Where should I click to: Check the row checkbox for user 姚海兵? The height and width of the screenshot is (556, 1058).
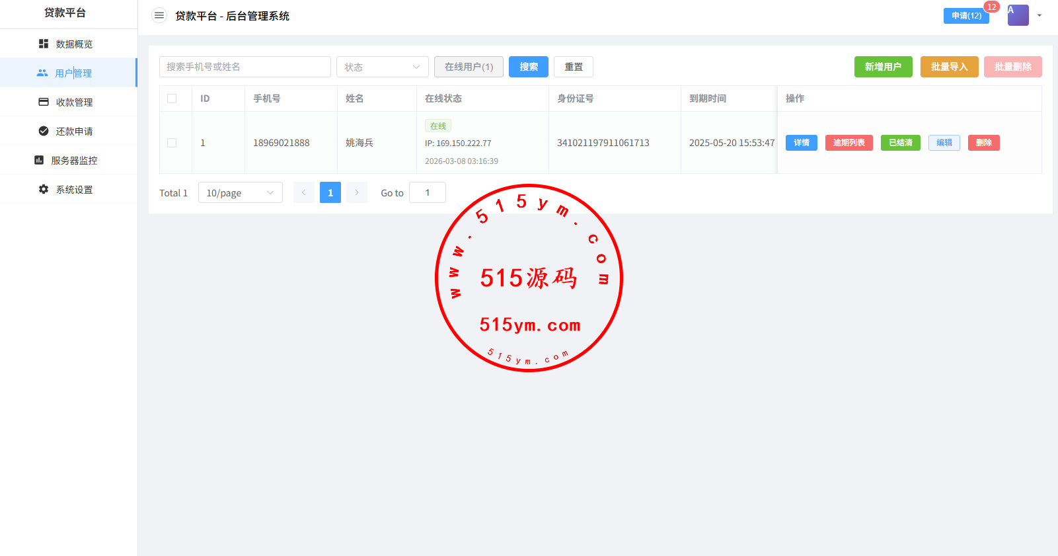click(172, 143)
